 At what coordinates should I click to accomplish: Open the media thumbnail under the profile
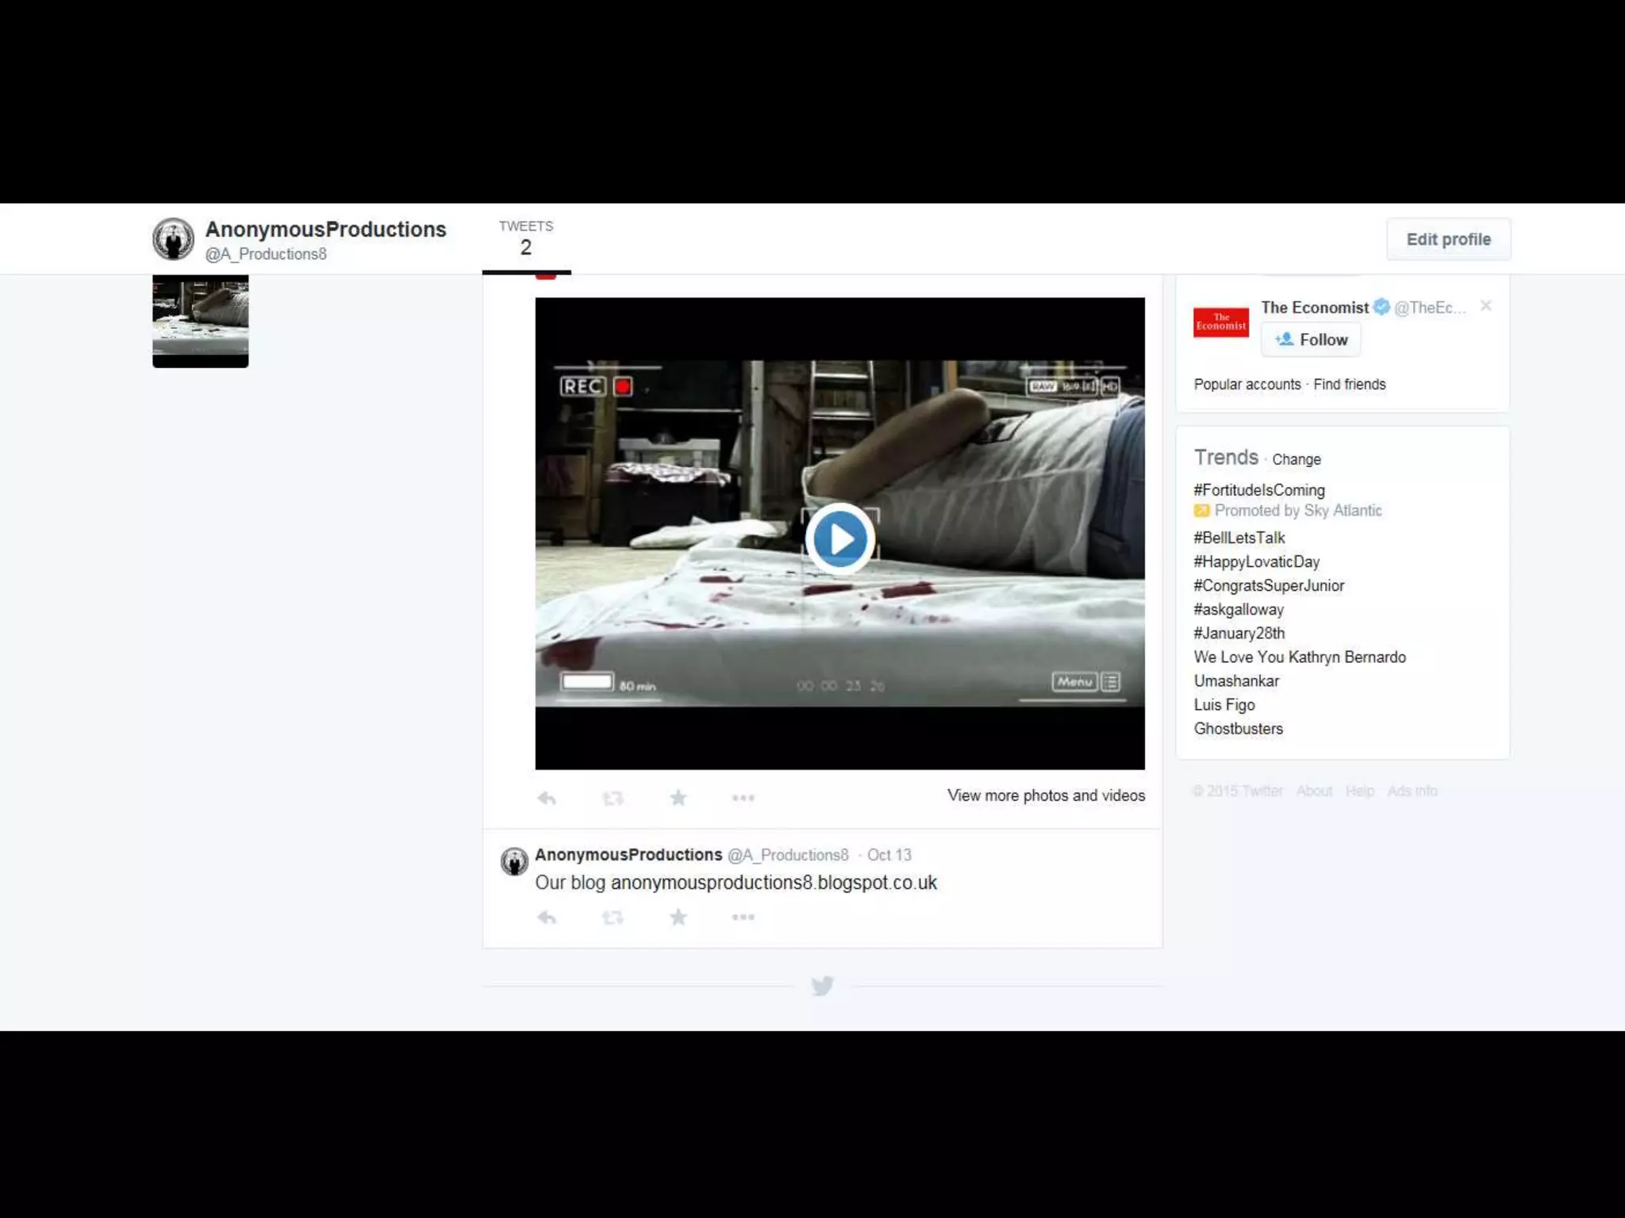pos(200,320)
